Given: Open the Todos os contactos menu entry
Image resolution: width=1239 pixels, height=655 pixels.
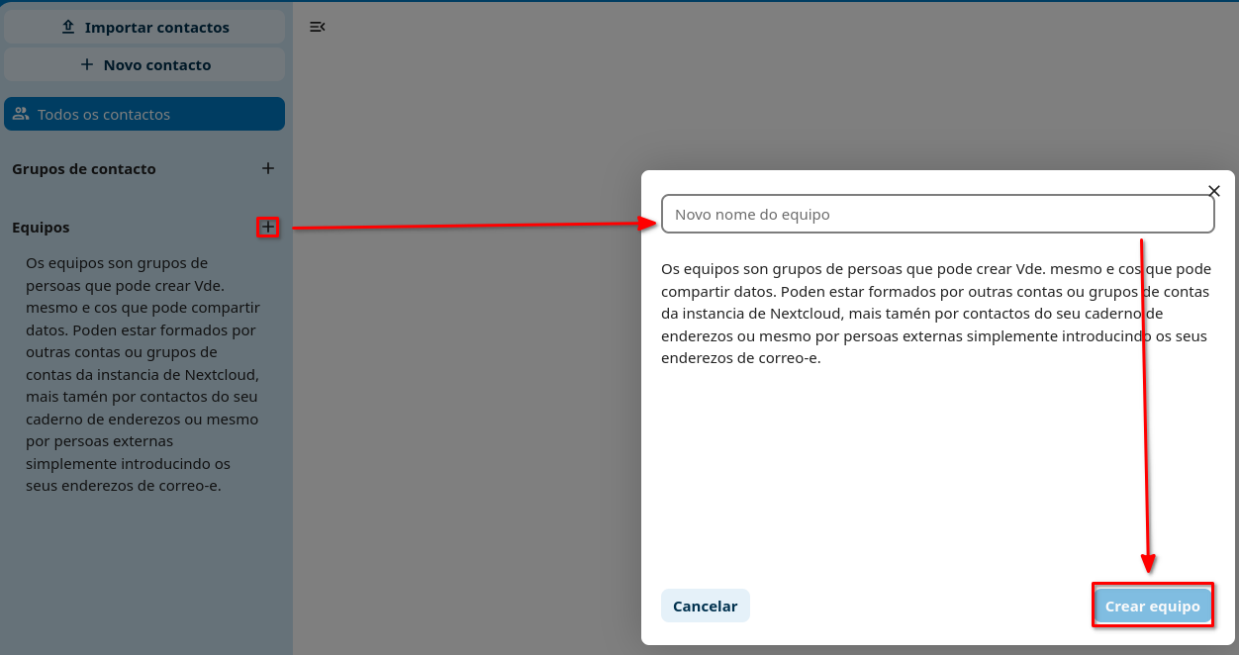Looking at the screenshot, I should tap(144, 113).
